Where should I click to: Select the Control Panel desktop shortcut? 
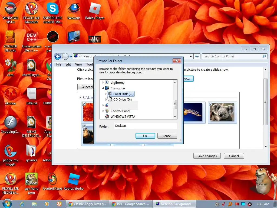point(53,181)
